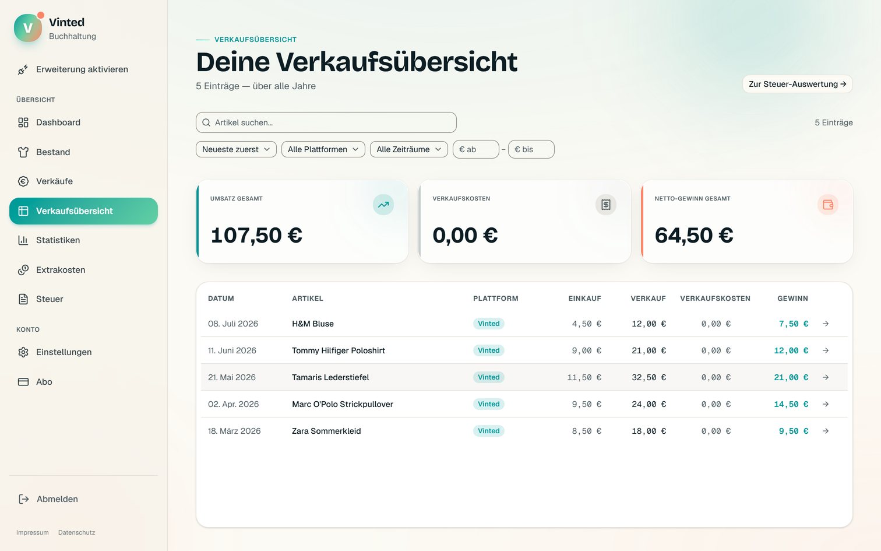Image resolution: width=881 pixels, height=551 pixels.
Task: Click Zur Steuer-Auswertung button
Action: pos(797,84)
